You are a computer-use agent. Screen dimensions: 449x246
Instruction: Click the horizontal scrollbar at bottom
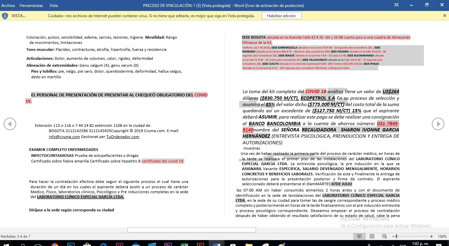[x=191, y=230]
